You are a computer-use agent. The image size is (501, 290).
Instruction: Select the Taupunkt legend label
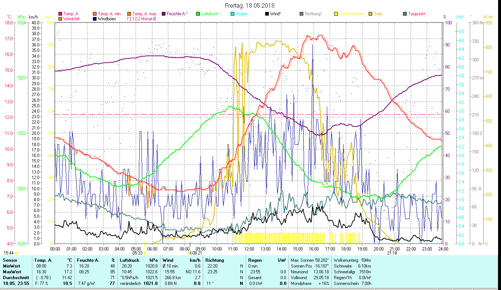(x=416, y=14)
